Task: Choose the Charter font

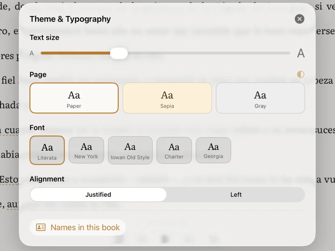Action: tap(174, 150)
